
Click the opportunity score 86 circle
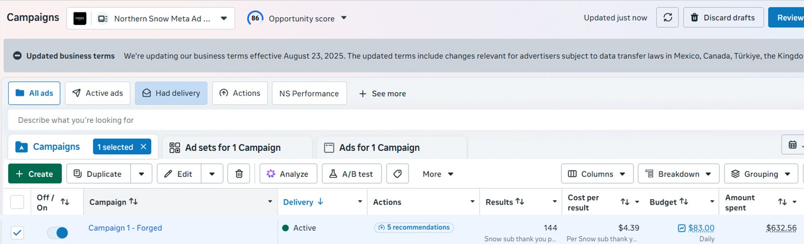[255, 18]
